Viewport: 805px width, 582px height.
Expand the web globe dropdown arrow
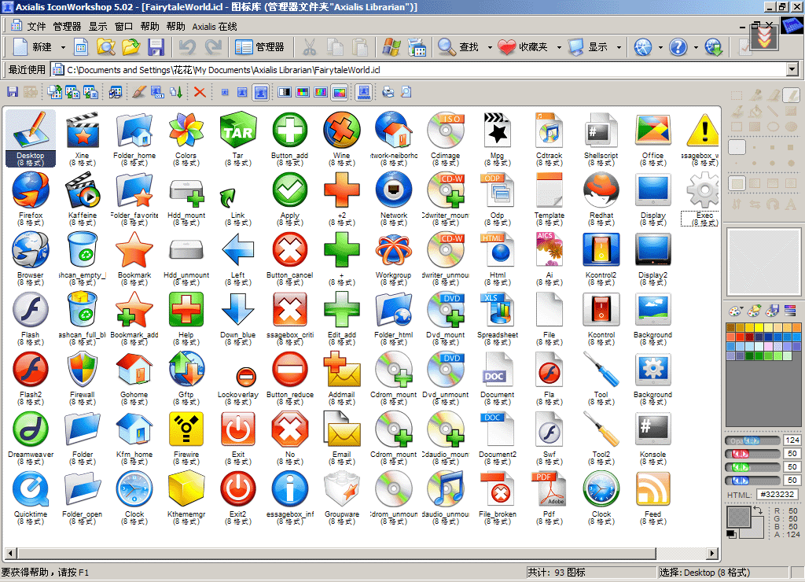[x=660, y=47]
